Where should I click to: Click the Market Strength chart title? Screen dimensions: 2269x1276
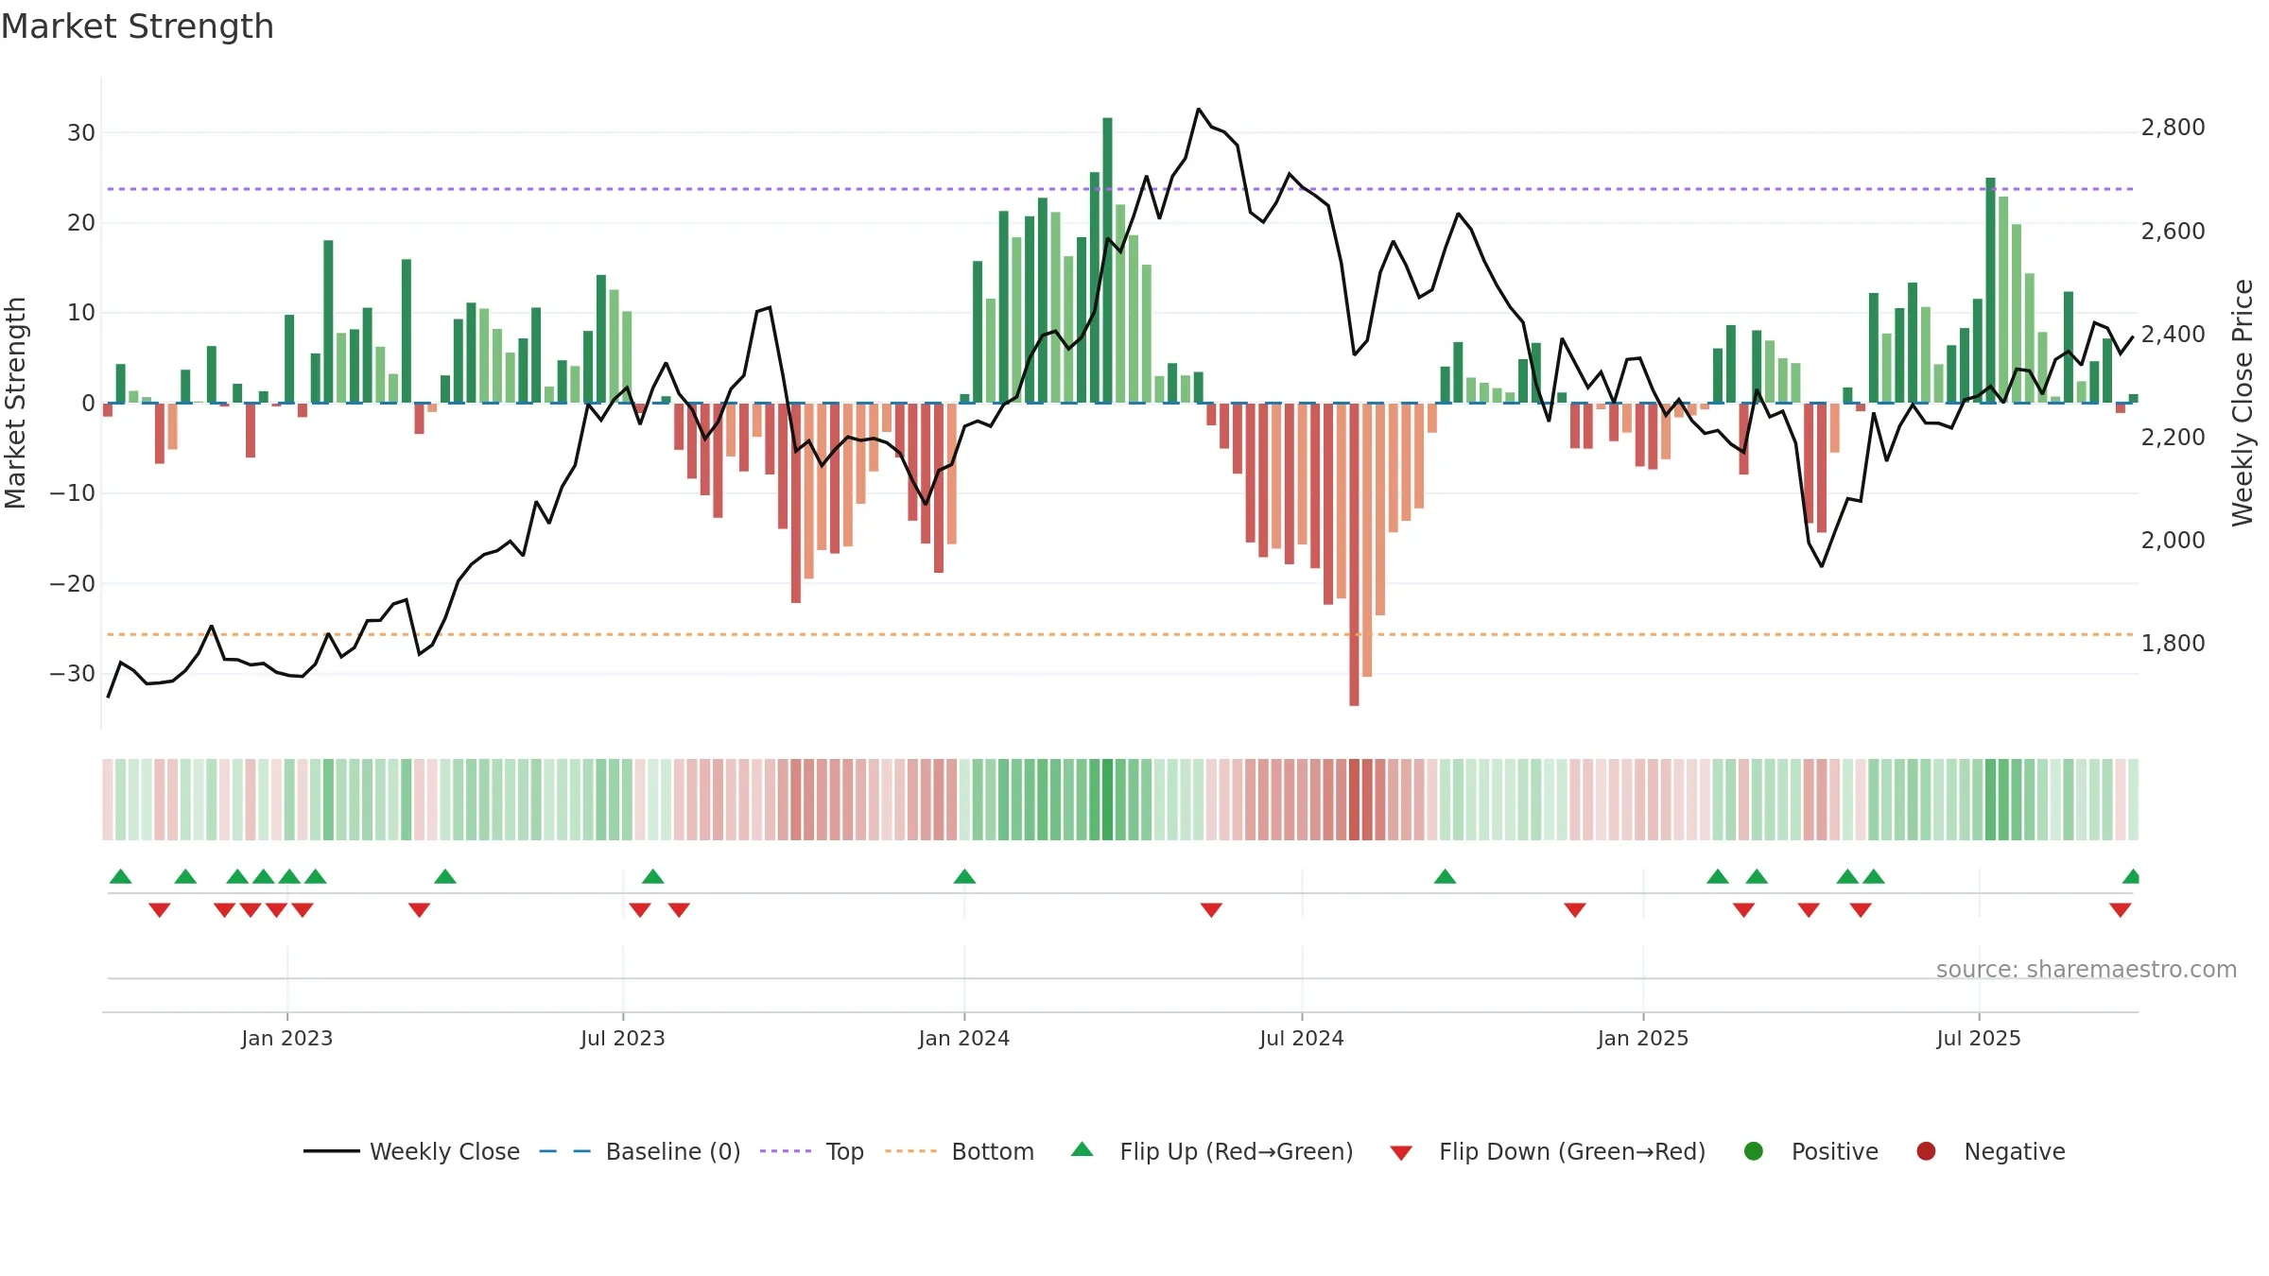(x=137, y=26)
